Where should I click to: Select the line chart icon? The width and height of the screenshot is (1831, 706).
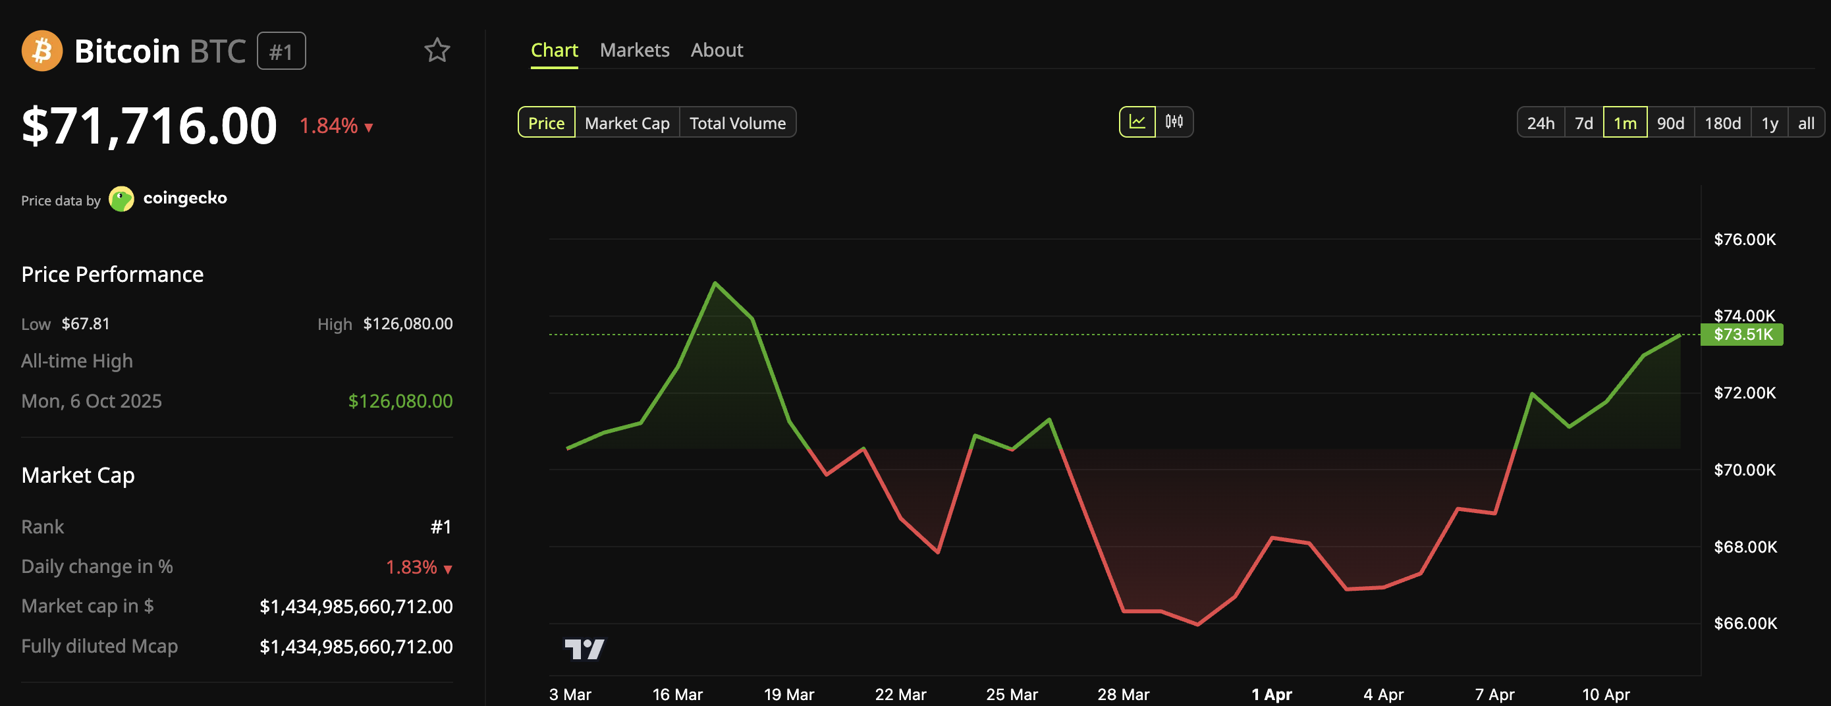coord(1137,122)
